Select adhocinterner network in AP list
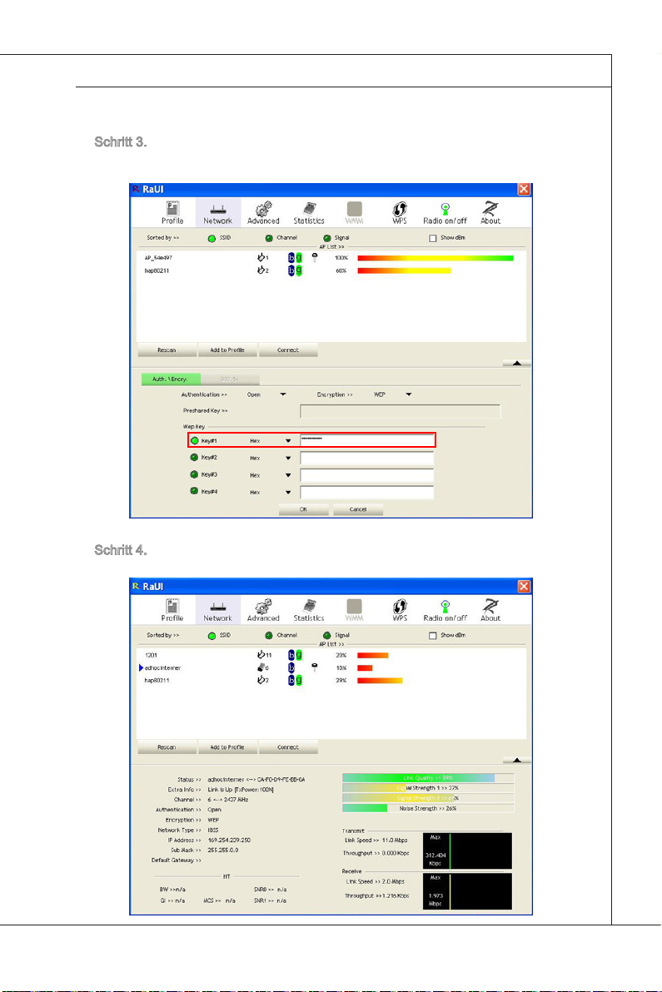 (x=331, y=667)
